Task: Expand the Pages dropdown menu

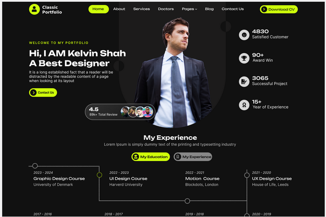Action: tap(190, 9)
